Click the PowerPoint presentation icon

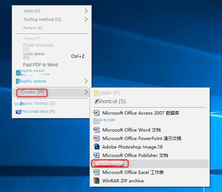point(97,138)
